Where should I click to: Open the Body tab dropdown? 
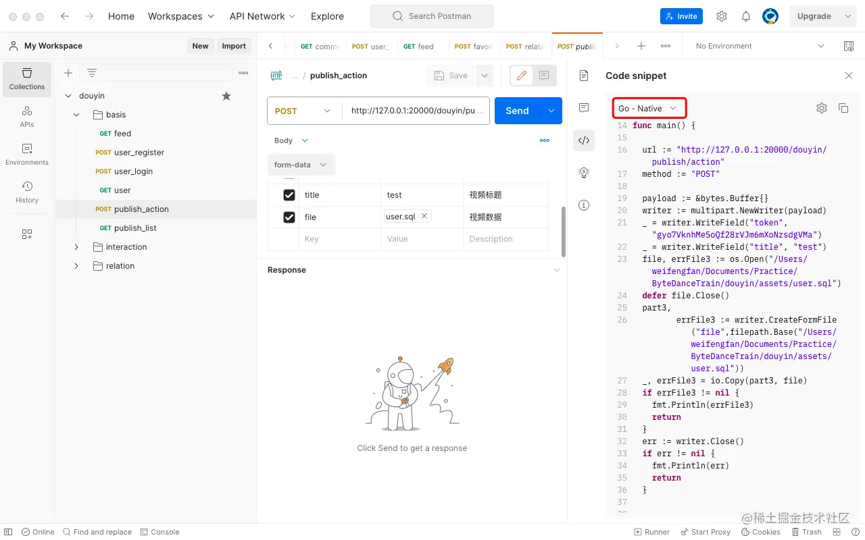(x=291, y=140)
